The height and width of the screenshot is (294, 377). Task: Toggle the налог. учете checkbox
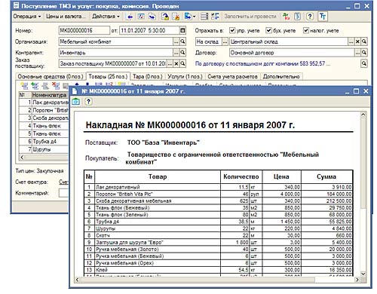tap(305, 30)
